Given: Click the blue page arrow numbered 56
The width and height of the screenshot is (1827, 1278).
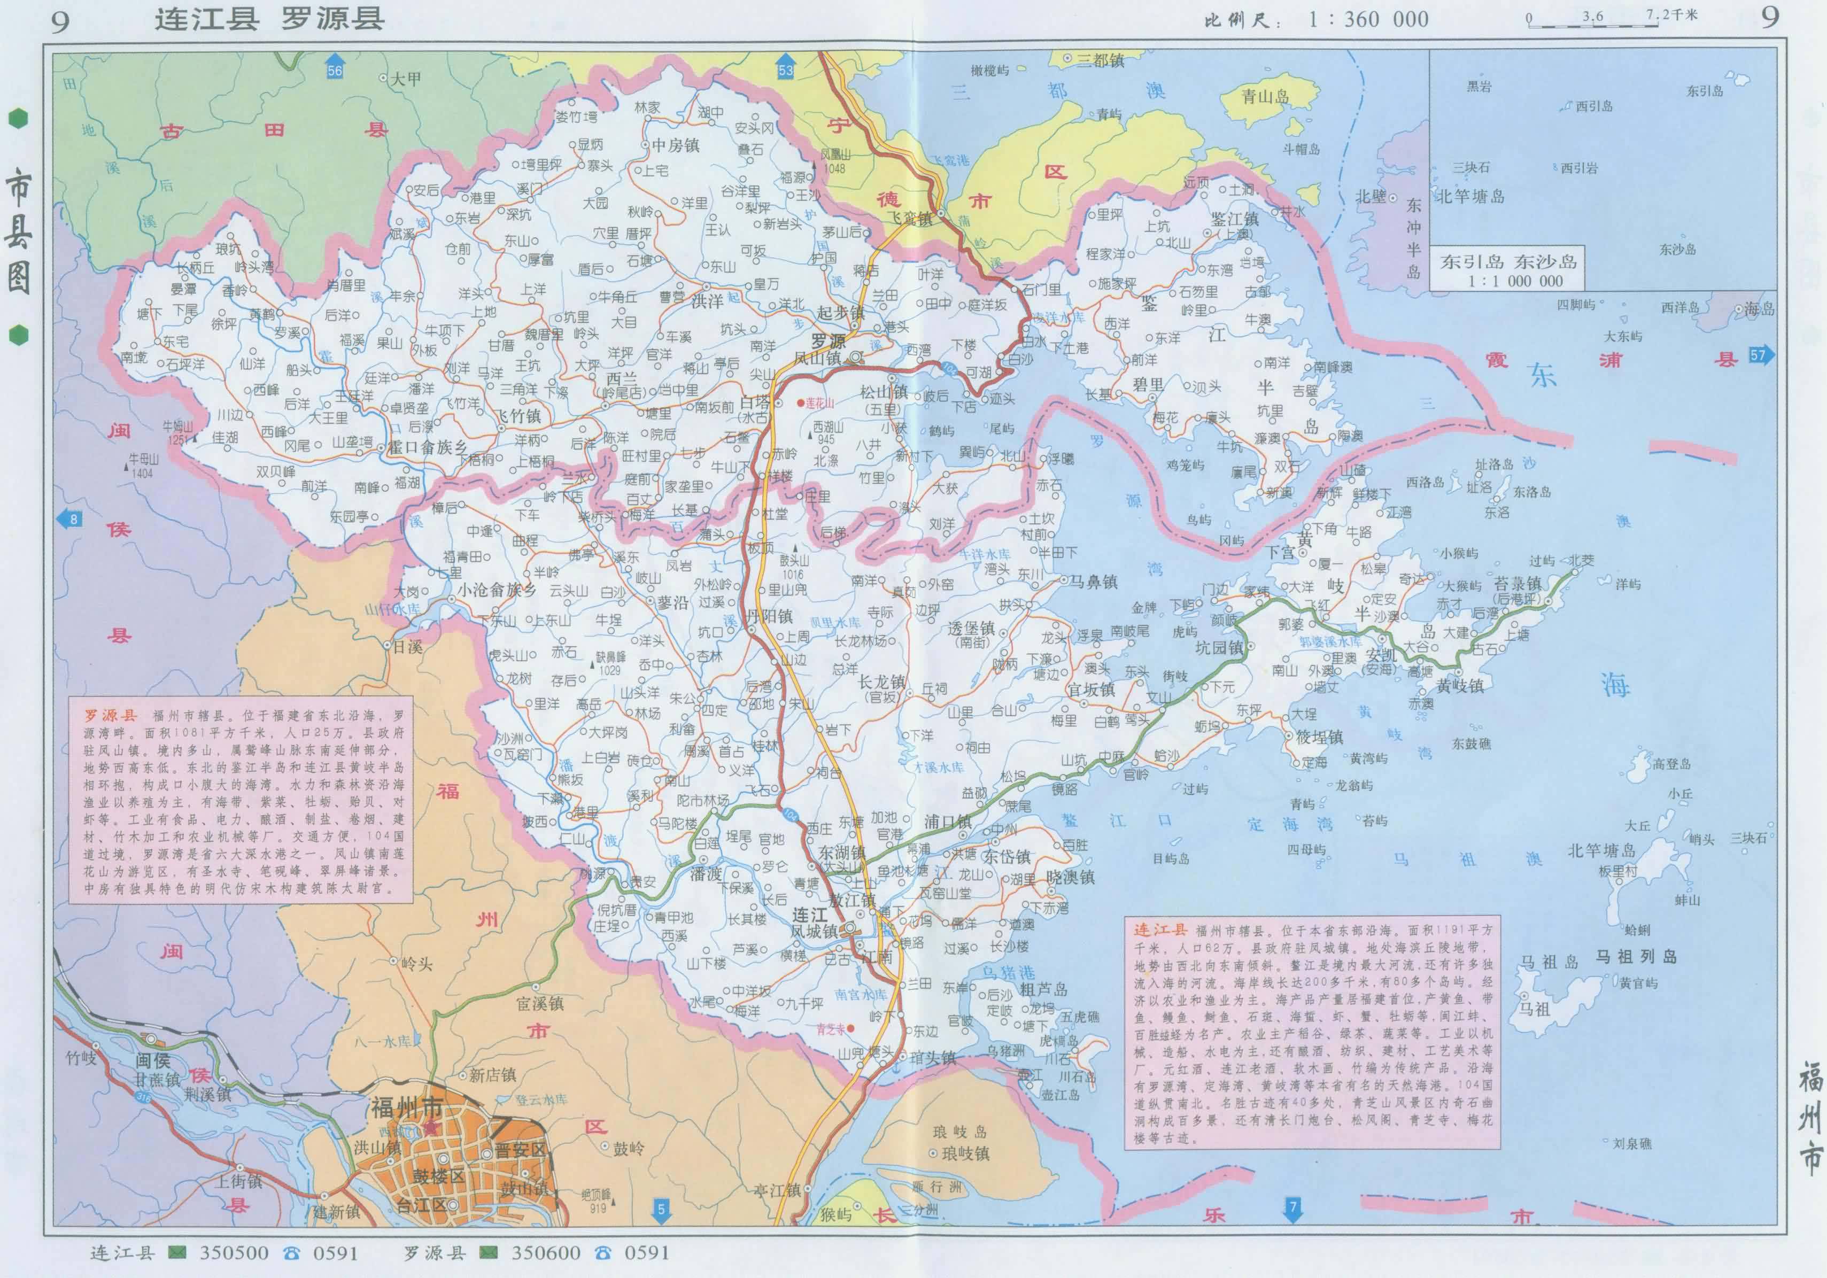Looking at the screenshot, I should coord(335,66).
